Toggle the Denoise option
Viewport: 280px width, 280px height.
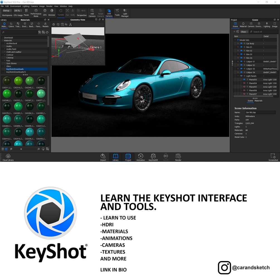(x=52, y=13)
